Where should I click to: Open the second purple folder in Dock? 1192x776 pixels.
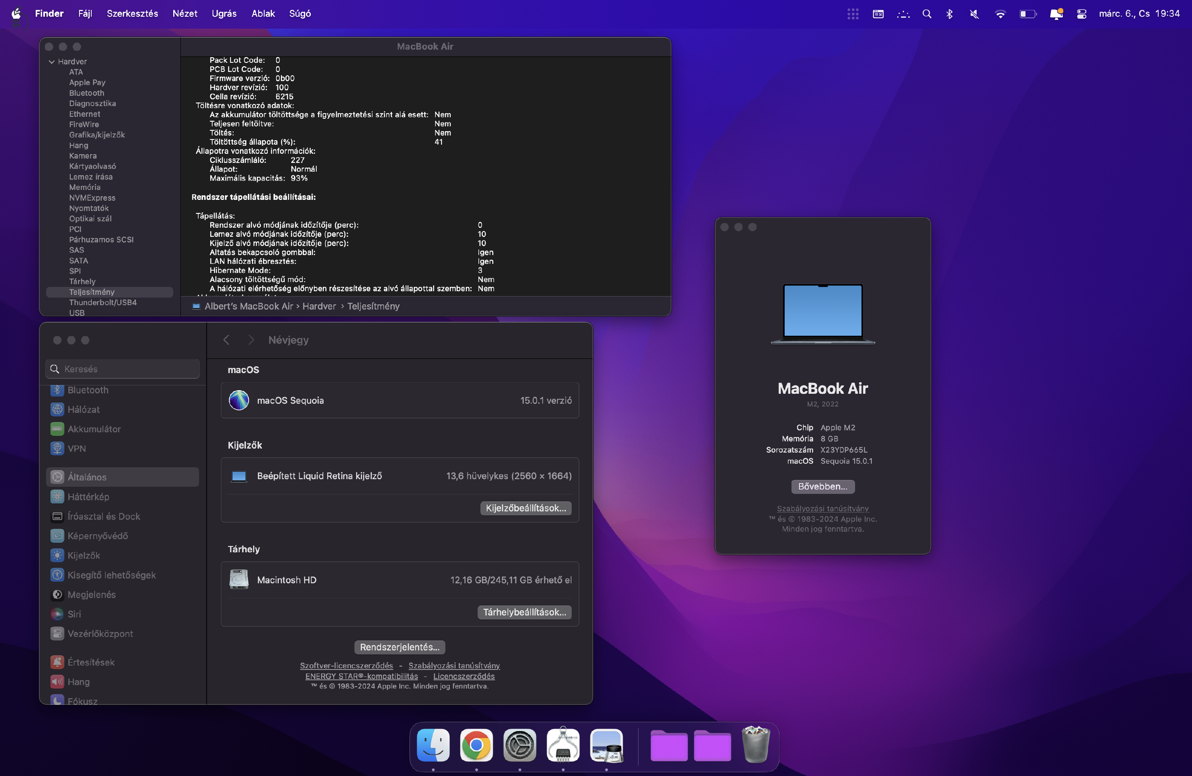tap(712, 745)
